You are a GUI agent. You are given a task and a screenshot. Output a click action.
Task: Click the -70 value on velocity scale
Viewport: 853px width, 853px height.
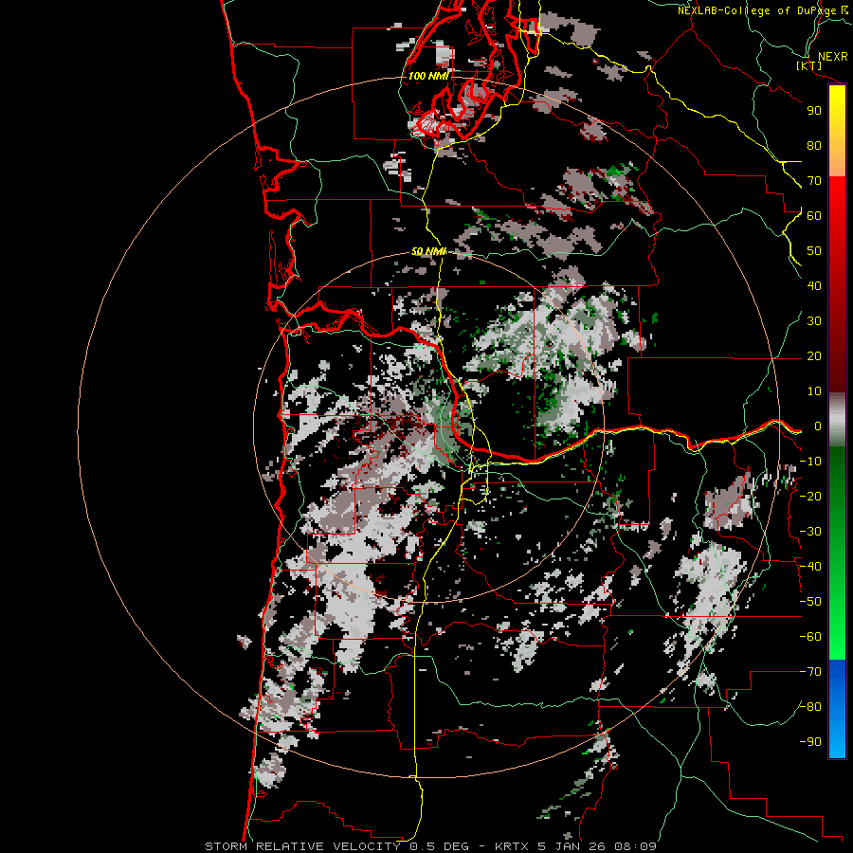[x=810, y=672]
